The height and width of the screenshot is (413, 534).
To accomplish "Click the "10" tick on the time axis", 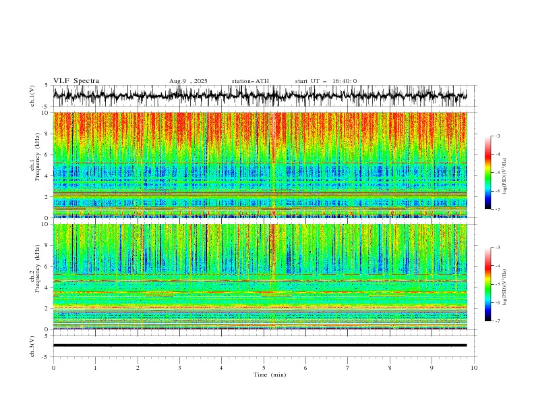I will pyautogui.click(x=474, y=368).
